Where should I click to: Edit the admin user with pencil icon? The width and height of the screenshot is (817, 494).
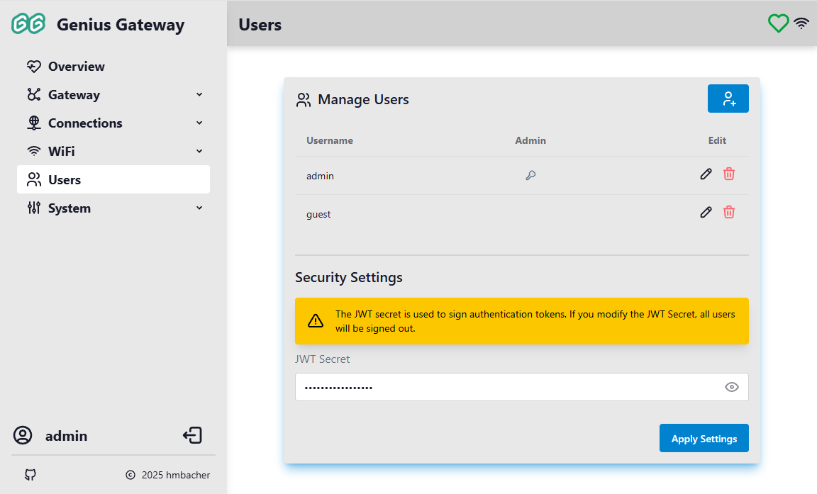[706, 174]
